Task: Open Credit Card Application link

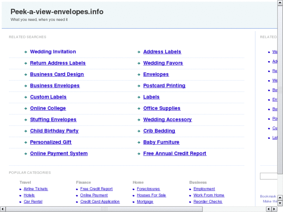Action: click(100, 201)
